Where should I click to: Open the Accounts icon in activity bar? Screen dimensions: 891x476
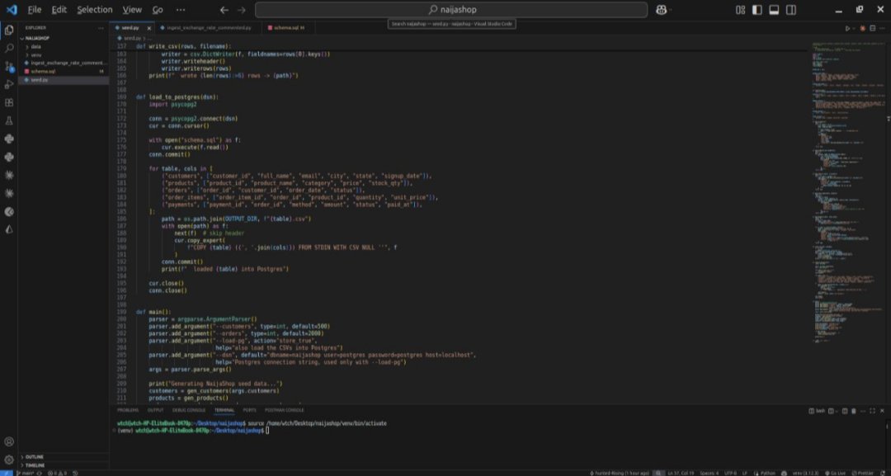[8, 441]
